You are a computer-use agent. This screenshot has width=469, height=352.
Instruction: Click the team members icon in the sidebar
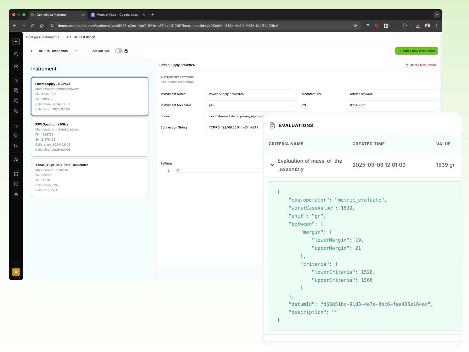pyautogui.click(x=16, y=160)
